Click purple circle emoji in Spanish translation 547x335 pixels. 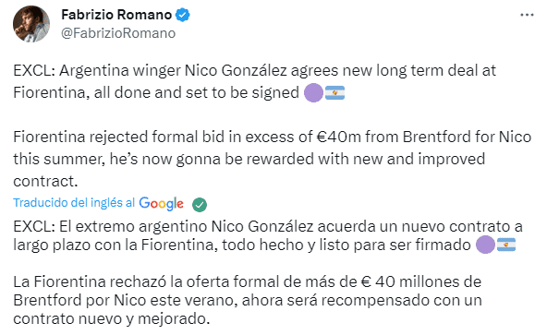click(x=485, y=245)
